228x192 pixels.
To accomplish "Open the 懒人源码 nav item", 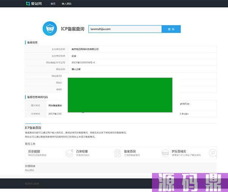I will [66, 4].
